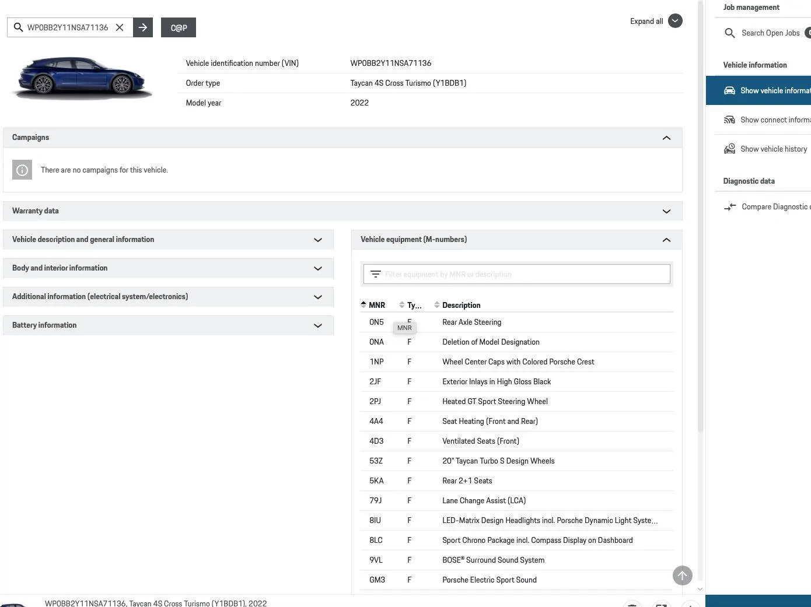Image resolution: width=811 pixels, height=607 pixels.
Task: Select Porsche Electric Sport Sound row
Action: (516, 580)
